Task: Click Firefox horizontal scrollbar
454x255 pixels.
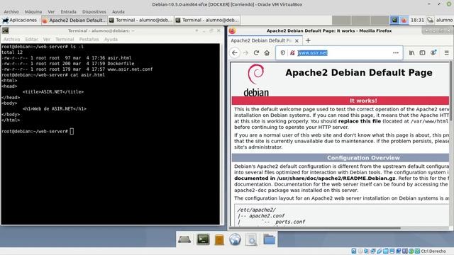Action: pyautogui.click(x=315, y=228)
